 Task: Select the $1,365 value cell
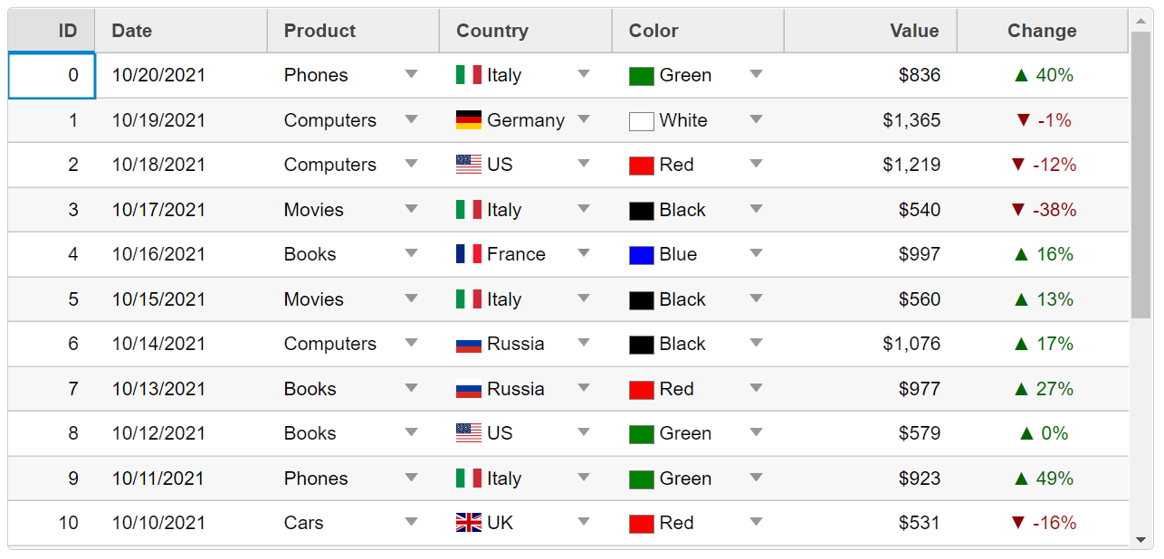click(x=911, y=120)
